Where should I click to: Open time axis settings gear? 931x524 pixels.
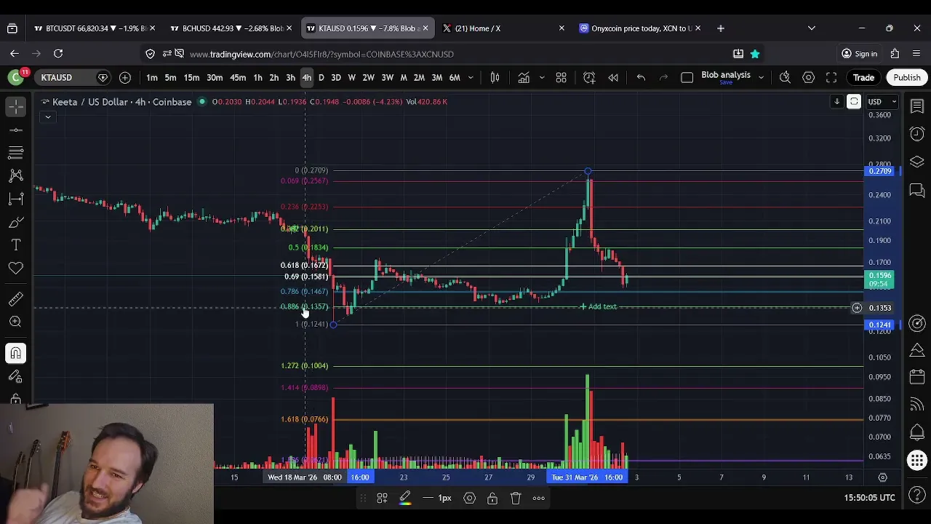[882, 477]
